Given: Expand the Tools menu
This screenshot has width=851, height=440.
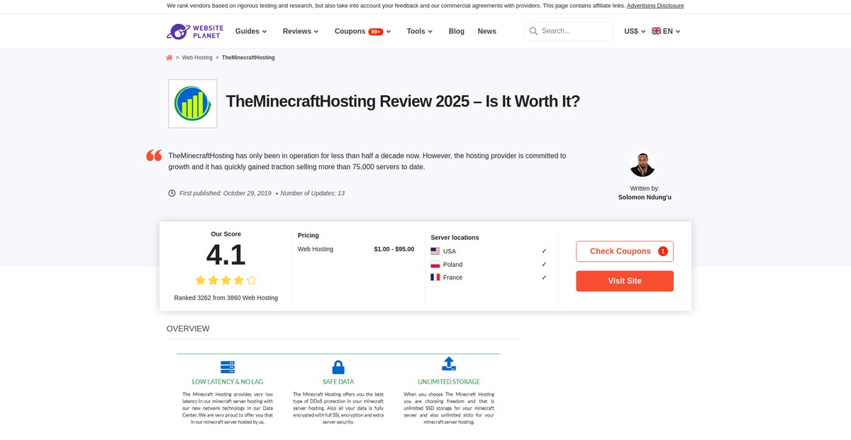Looking at the screenshot, I should [x=420, y=31].
